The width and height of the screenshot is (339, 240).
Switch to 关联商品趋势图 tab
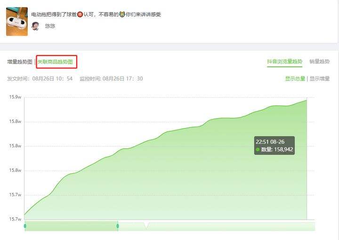[x=56, y=62]
